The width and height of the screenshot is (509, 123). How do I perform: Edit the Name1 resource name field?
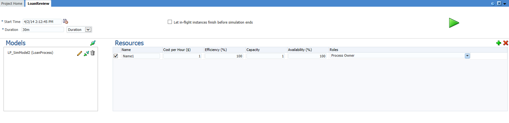141,56
